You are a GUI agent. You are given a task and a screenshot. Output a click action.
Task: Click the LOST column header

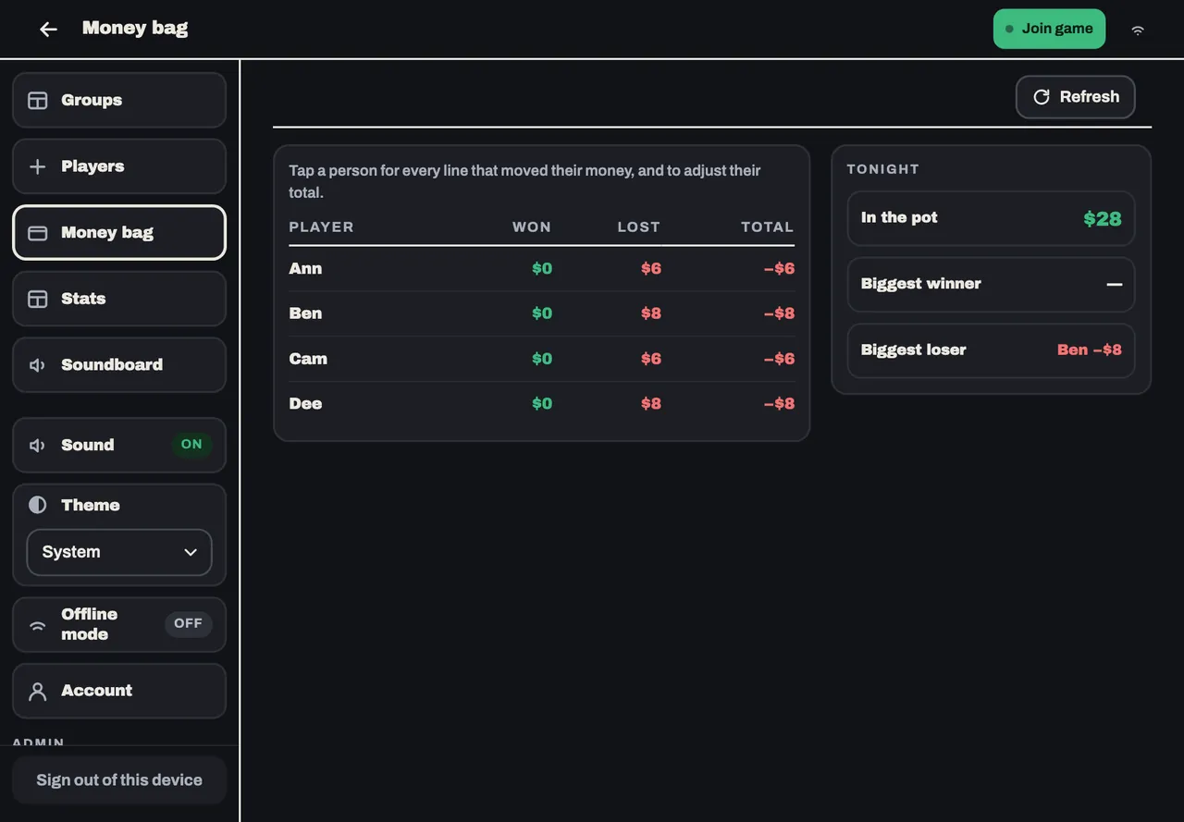click(x=639, y=227)
